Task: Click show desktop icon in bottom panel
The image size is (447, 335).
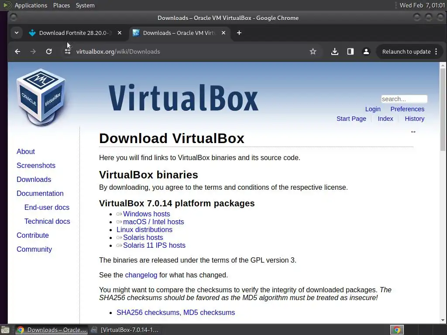Action: click(x=5, y=330)
